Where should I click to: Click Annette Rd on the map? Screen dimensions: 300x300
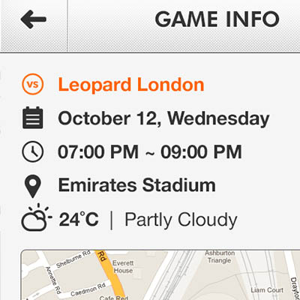(x=53, y=280)
